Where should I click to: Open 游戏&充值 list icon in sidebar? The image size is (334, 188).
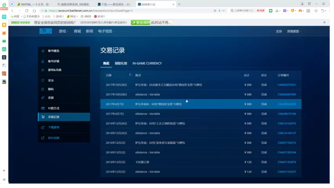pos(43,70)
